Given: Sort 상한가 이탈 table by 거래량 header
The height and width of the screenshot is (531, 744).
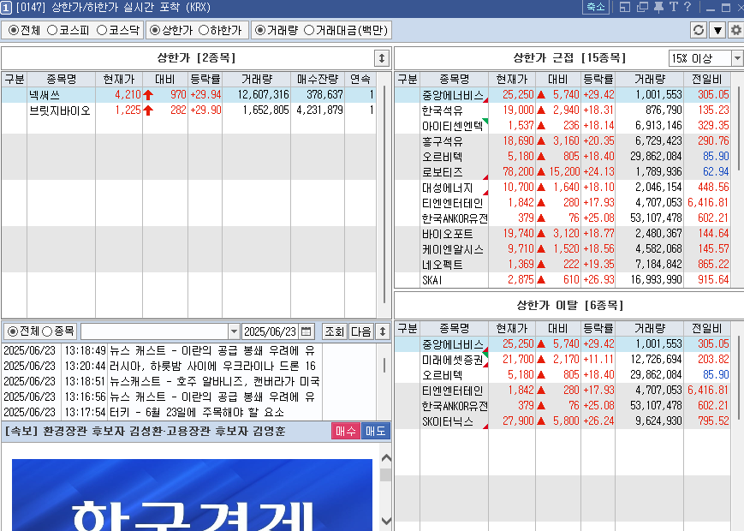Looking at the screenshot, I should (650, 328).
